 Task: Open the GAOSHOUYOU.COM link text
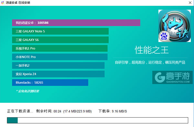tap(178, 82)
